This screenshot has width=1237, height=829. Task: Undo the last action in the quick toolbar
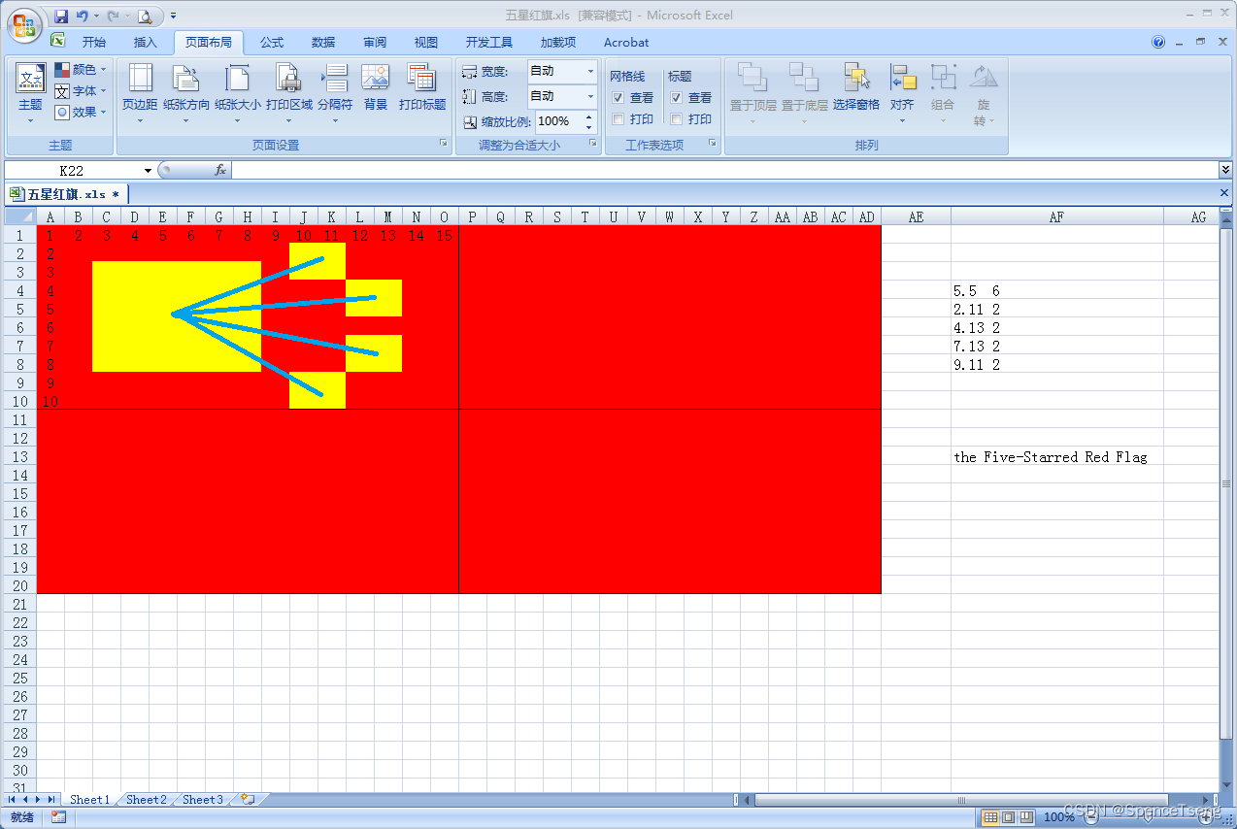(x=83, y=16)
